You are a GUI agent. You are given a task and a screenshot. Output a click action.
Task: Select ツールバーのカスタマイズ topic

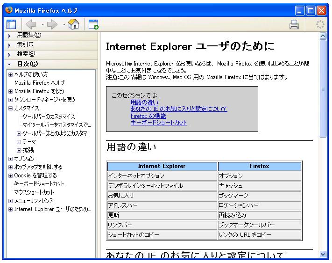[x=49, y=117]
